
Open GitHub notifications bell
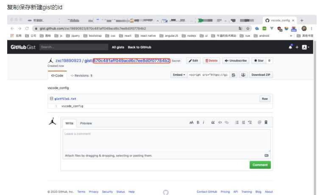click(291, 47)
